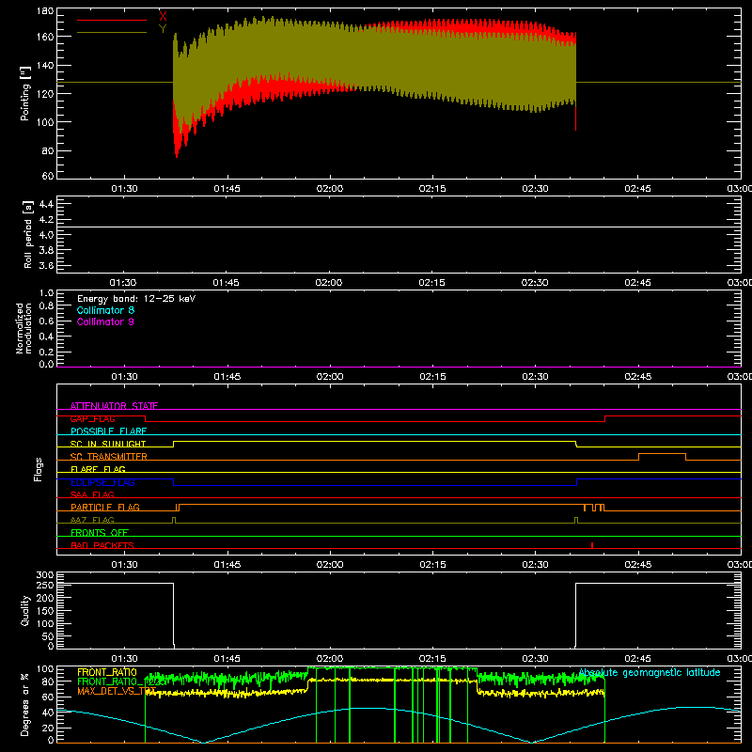
Task: Click the SC_TRANSMITTER pulse near 02:45
Action: click(662, 457)
